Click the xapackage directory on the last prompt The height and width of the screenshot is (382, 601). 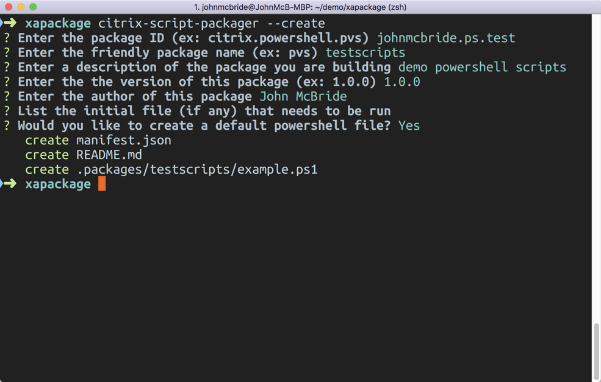tap(58, 184)
